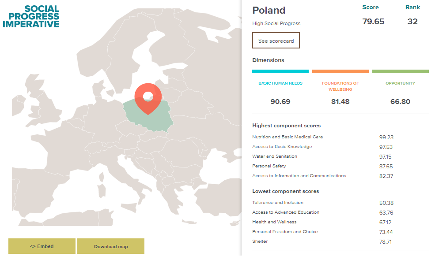Click Personal Freedom and Choice row
The width and height of the screenshot is (435, 256).
point(285,232)
